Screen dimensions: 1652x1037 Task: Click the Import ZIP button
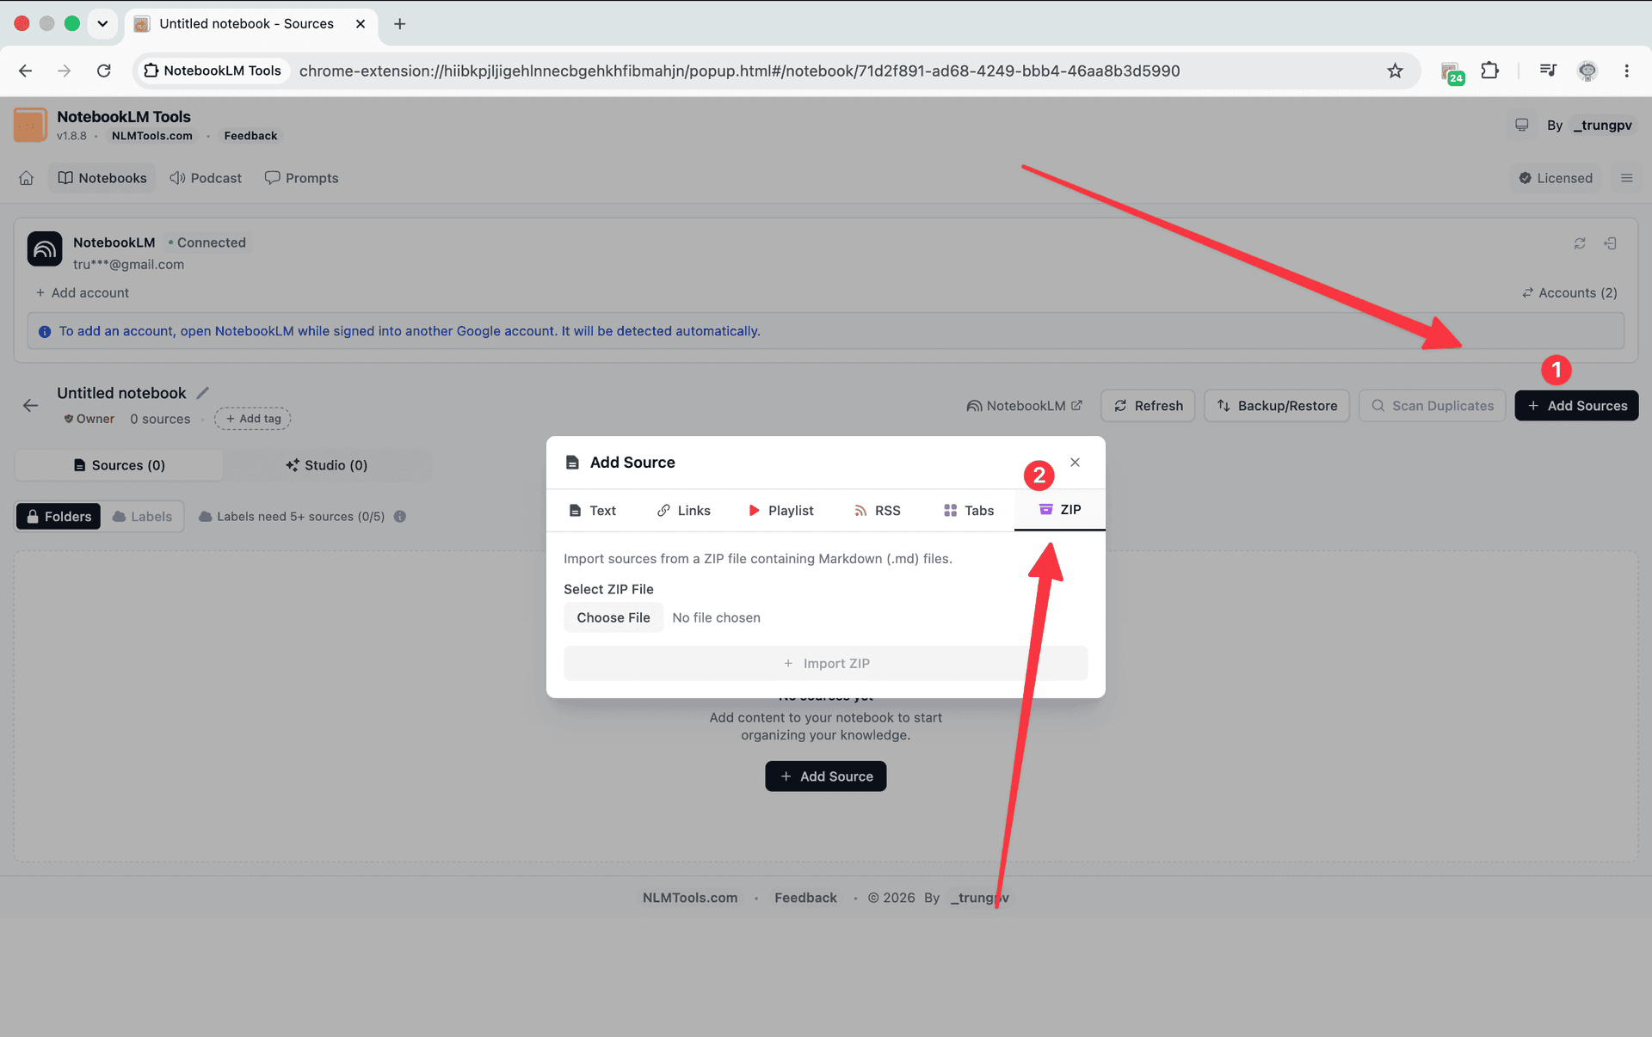826,664
